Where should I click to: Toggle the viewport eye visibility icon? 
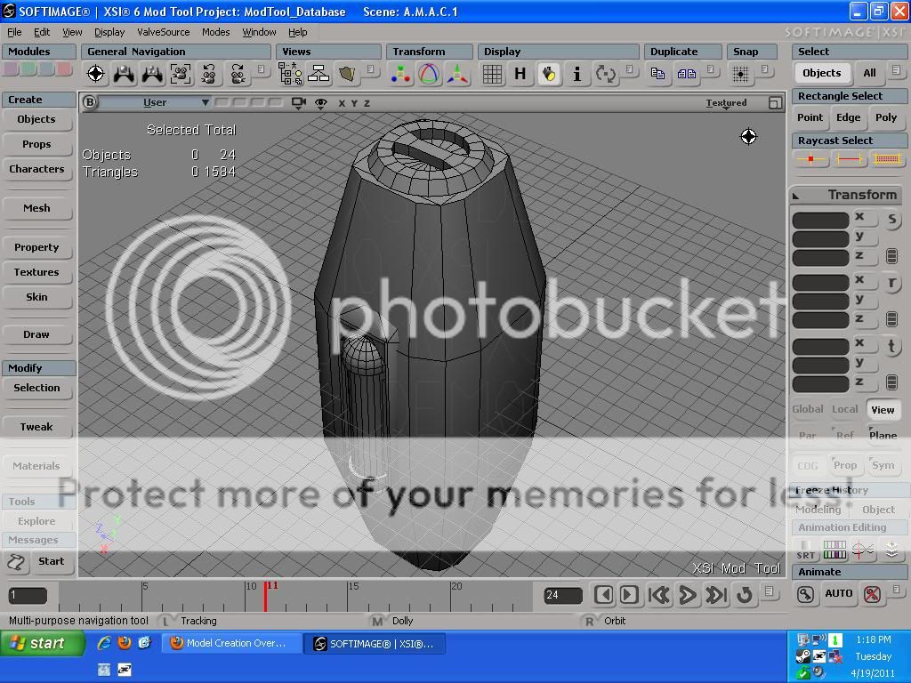[321, 103]
